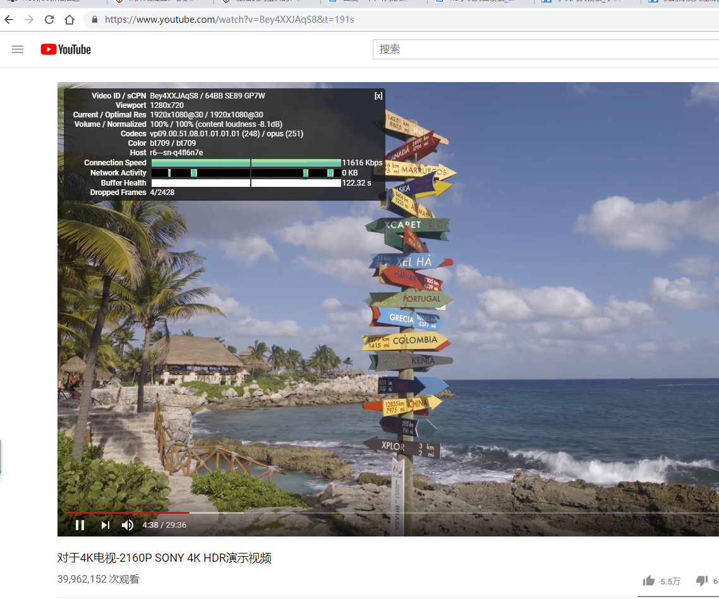Click video title 对于4K电视-2160P SONY 4K HDR演示视频
Viewport: 719px width, 599px height.
164,558
